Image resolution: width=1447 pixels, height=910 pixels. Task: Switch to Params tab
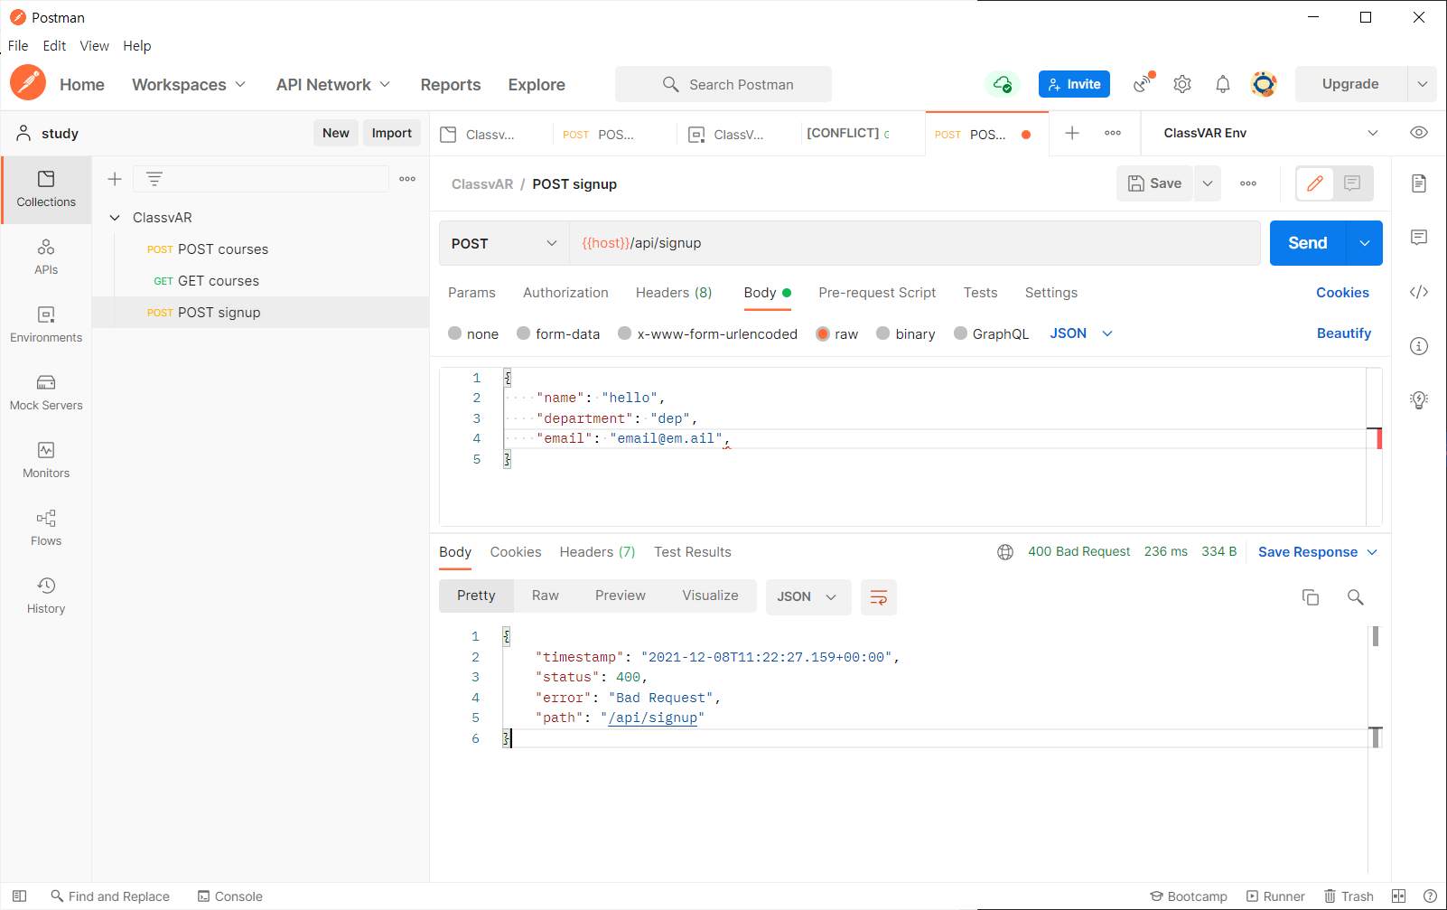click(471, 293)
